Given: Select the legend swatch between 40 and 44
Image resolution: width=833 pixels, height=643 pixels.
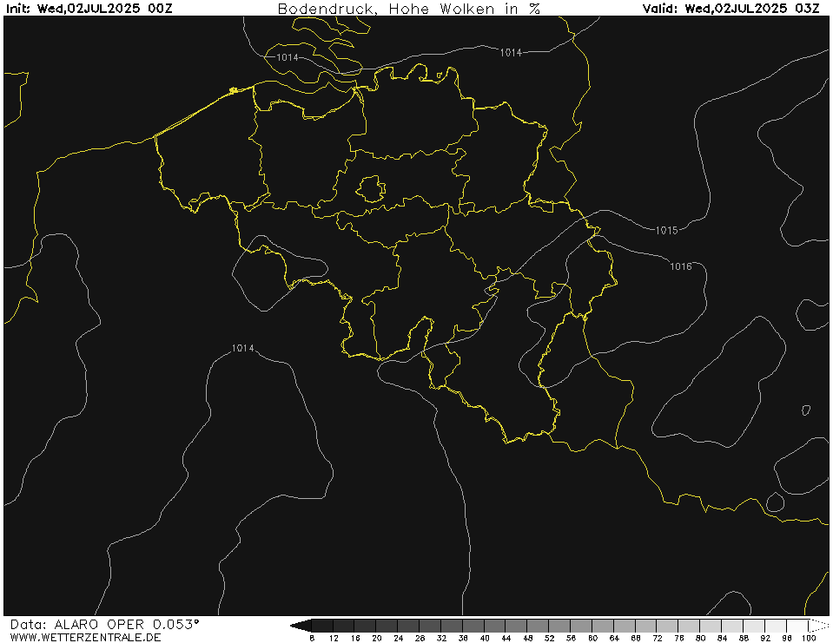Looking at the screenshot, I should (495, 626).
